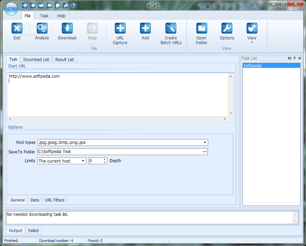This screenshot has height=246, width=306.
Task: Open the Limits 'The current host' dropdown
Action: click(x=62, y=161)
